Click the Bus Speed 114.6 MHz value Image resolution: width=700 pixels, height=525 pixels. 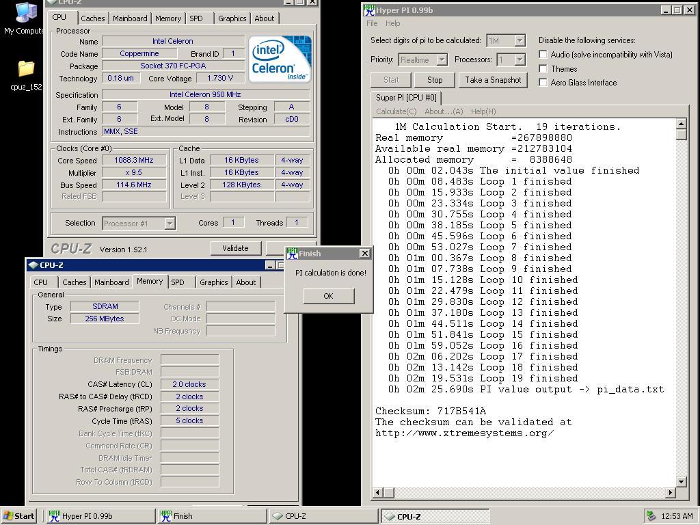click(x=134, y=185)
